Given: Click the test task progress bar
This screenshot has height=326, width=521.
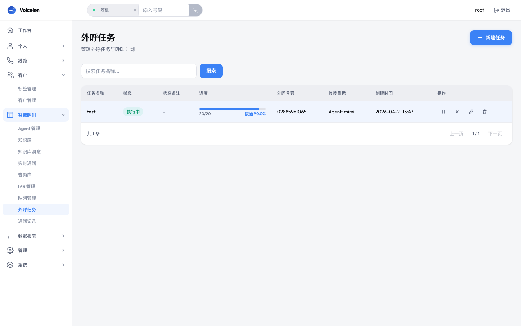Looking at the screenshot, I should click(x=232, y=109).
